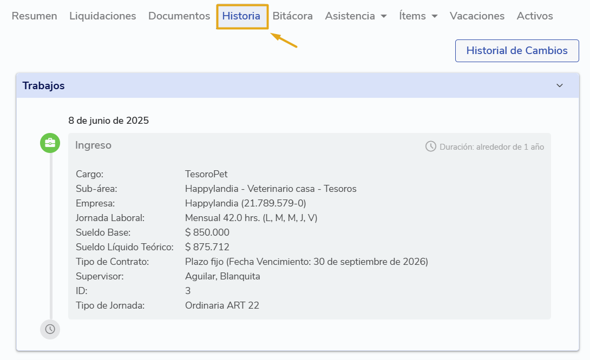The height and width of the screenshot is (360, 590).
Task: Click the Trabajos panel title
Action: (44, 86)
